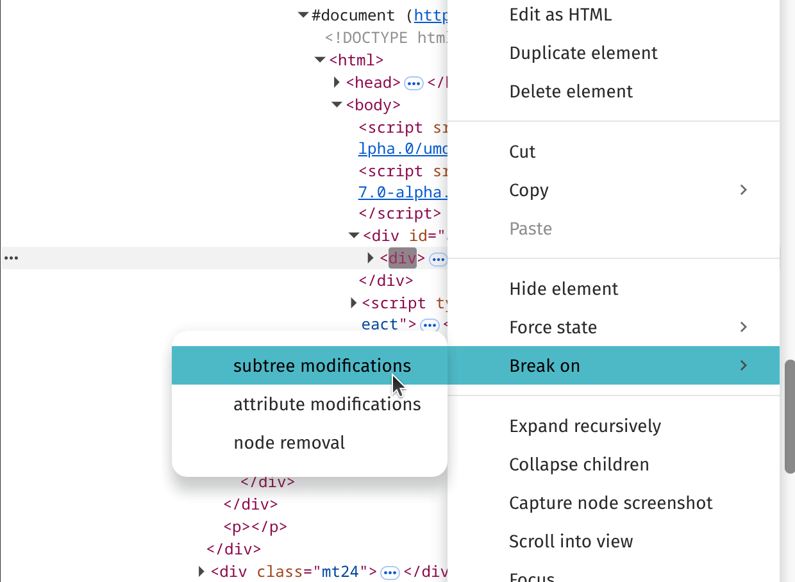This screenshot has width=795, height=582.
Task: Expand the head element node
Action: 337,82
